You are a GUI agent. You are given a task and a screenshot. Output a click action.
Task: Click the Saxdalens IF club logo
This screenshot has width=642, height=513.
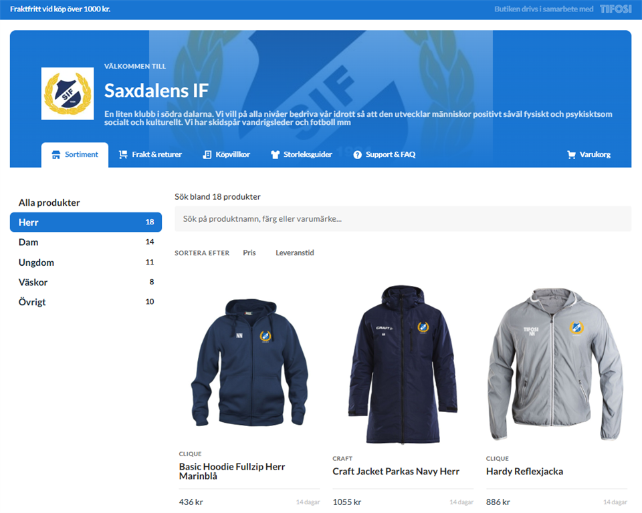(68, 94)
